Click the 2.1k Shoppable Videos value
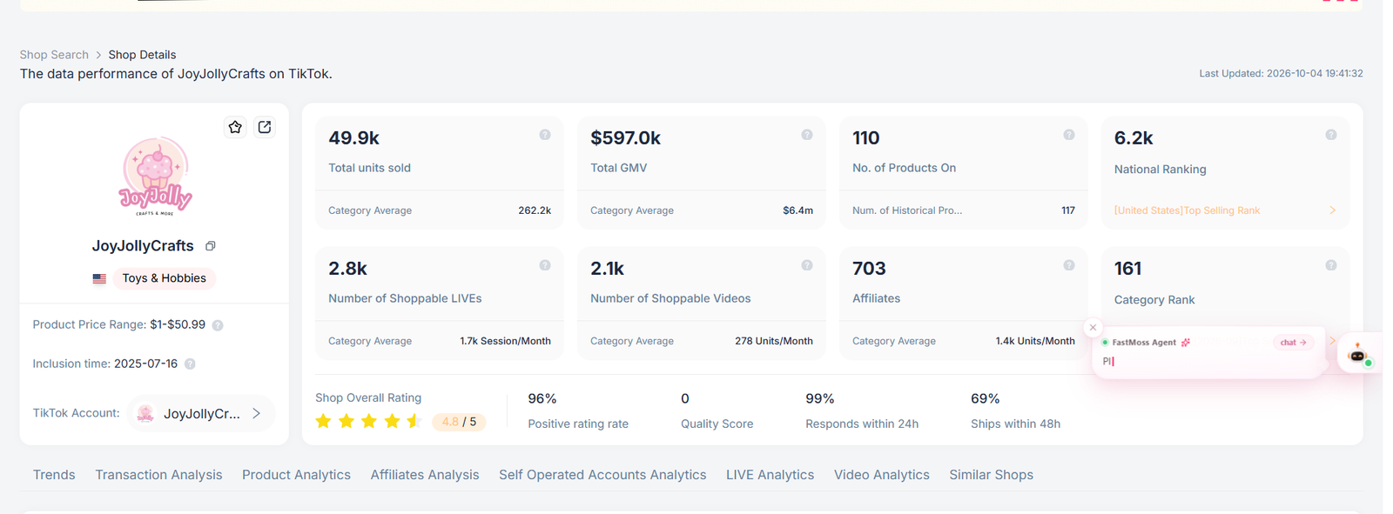The width and height of the screenshot is (1393, 514). click(607, 269)
